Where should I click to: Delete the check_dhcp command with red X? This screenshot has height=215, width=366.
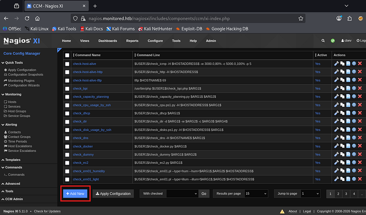360,113
